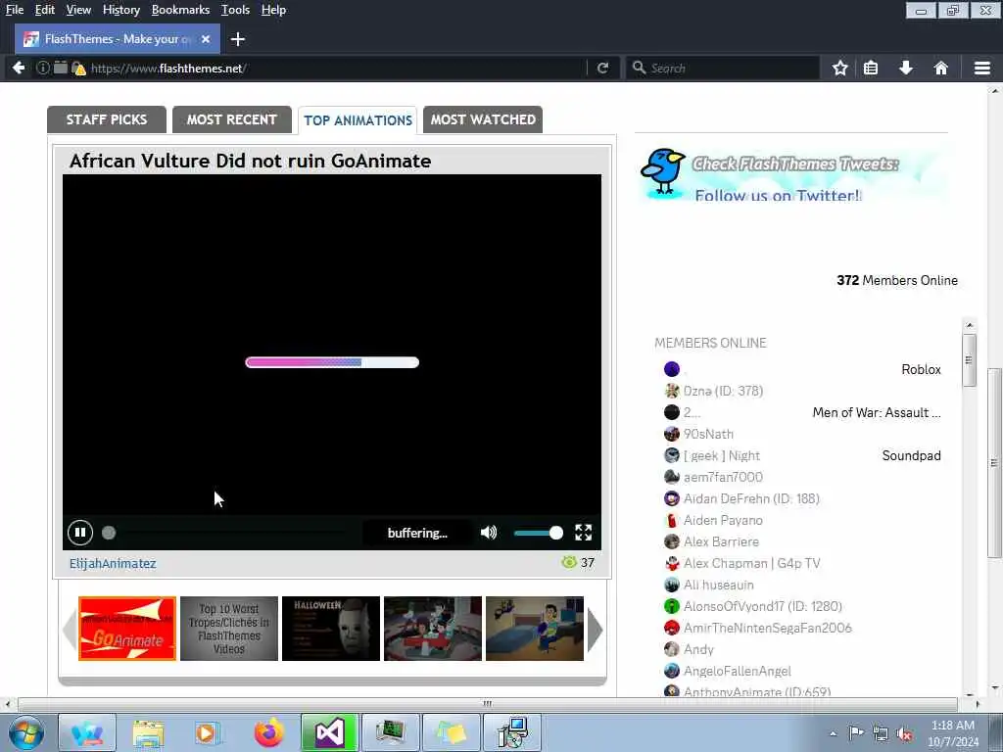Open Windows Explorer folder on taskbar
The width and height of the screenshot is (1003, 752).
click(149, 732)
